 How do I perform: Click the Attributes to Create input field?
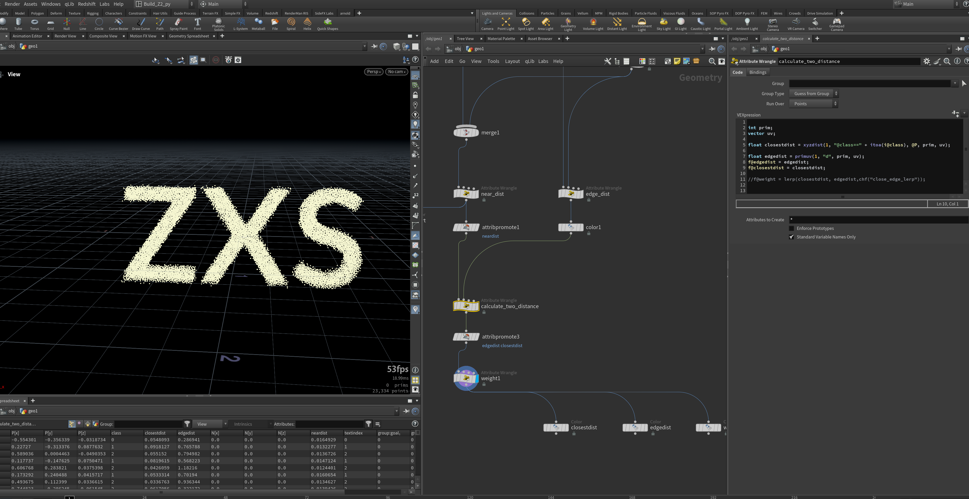tap(878, 220)
